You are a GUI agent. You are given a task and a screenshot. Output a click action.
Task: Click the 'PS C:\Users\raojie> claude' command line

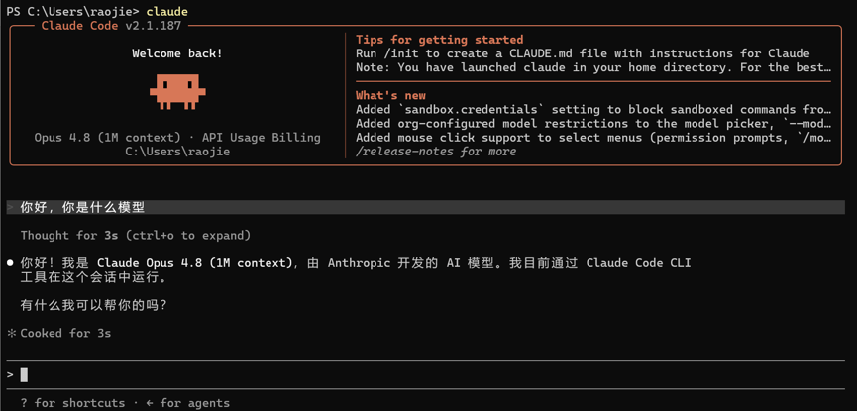pyautogui.click(x=98, y=12)
